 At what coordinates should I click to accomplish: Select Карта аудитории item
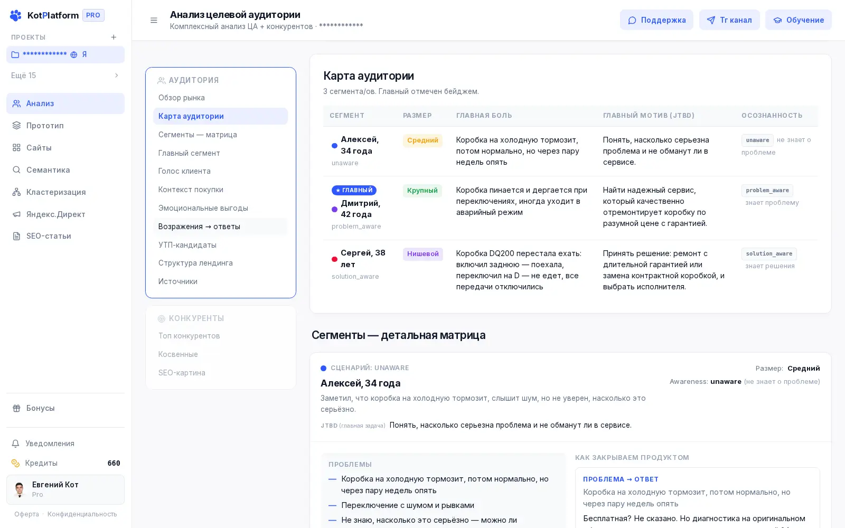pos(221,116)
